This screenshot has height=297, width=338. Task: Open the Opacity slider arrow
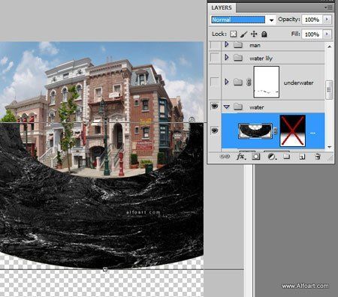[x=327, y=19]
